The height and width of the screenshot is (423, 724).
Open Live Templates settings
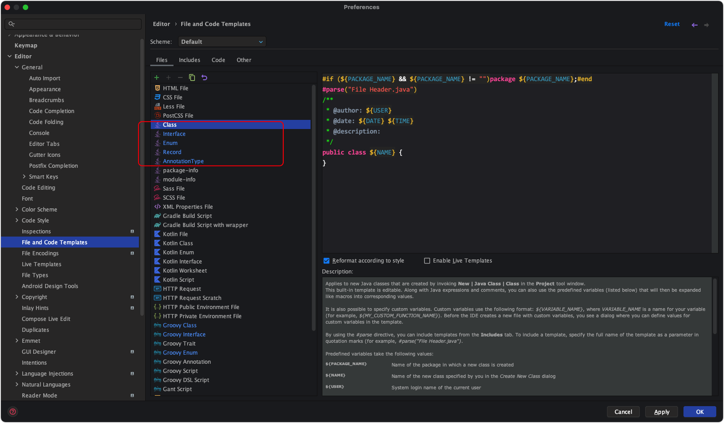[x=41, y=264]
